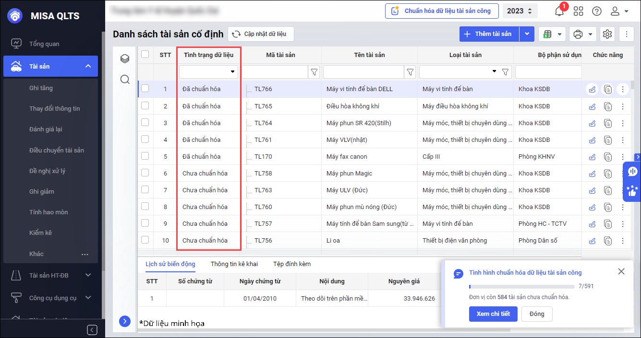Select all rows with header checkbox

[145, 55]
